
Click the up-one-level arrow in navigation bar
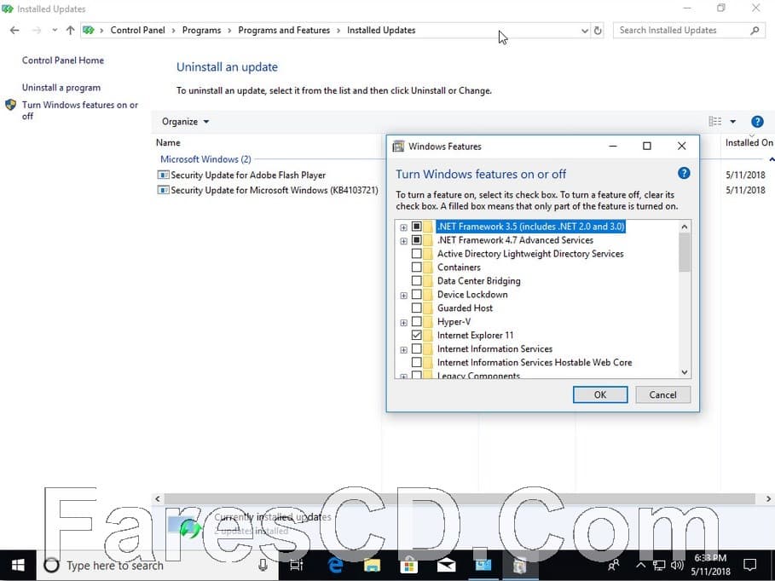[70, 31]
